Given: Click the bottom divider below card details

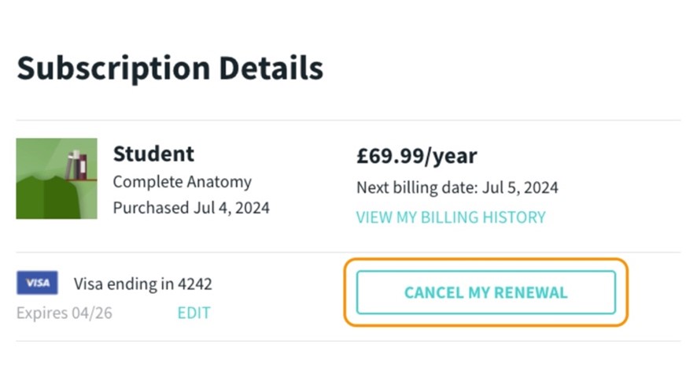Looking at the screenshot, I should pos(348,341).
